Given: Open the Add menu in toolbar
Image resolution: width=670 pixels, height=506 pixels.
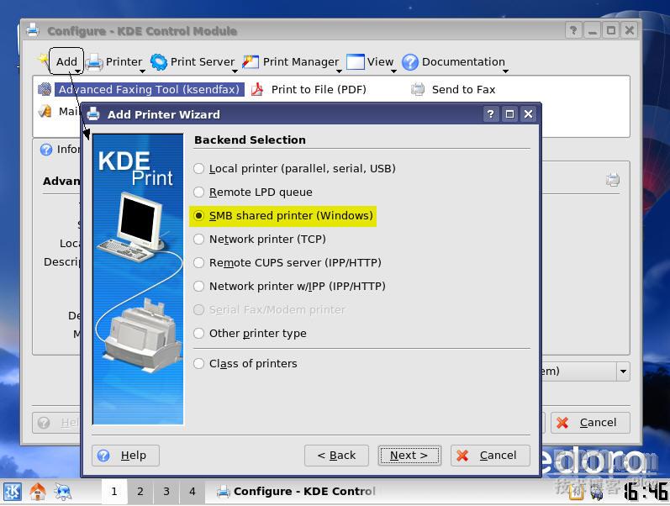Looking at the screenshot, I should pos(66,62).
